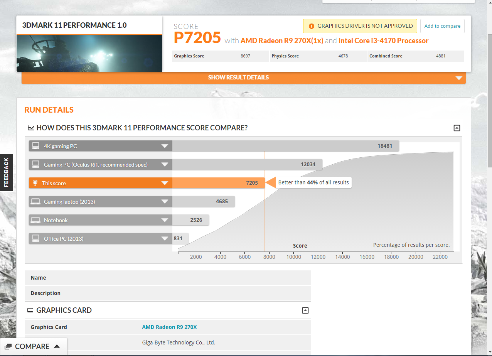
Task: Click the Name field row
Action: coord(168,277)
